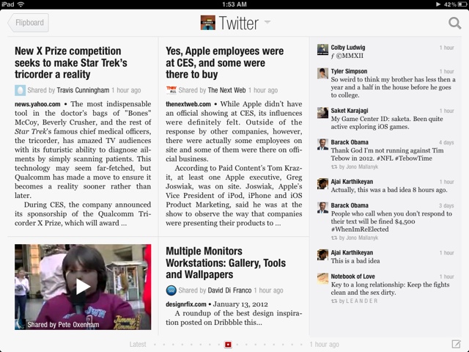This screenshot has width=469, height=352.
Task: Tap '1 hour ago' label in the bottom pager
Action: point(324,344)
